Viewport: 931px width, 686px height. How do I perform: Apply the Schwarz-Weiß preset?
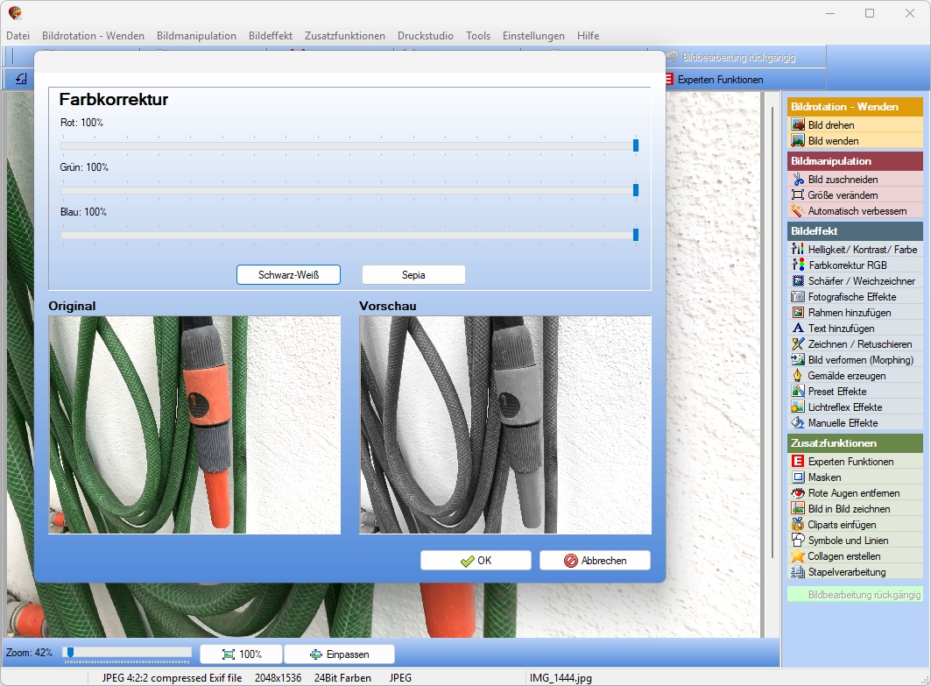tap(288, 275)
